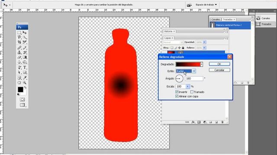Open gradient picker arrow beside Degradado
This screenshot has height=155, width=277.
click(202, 64)
